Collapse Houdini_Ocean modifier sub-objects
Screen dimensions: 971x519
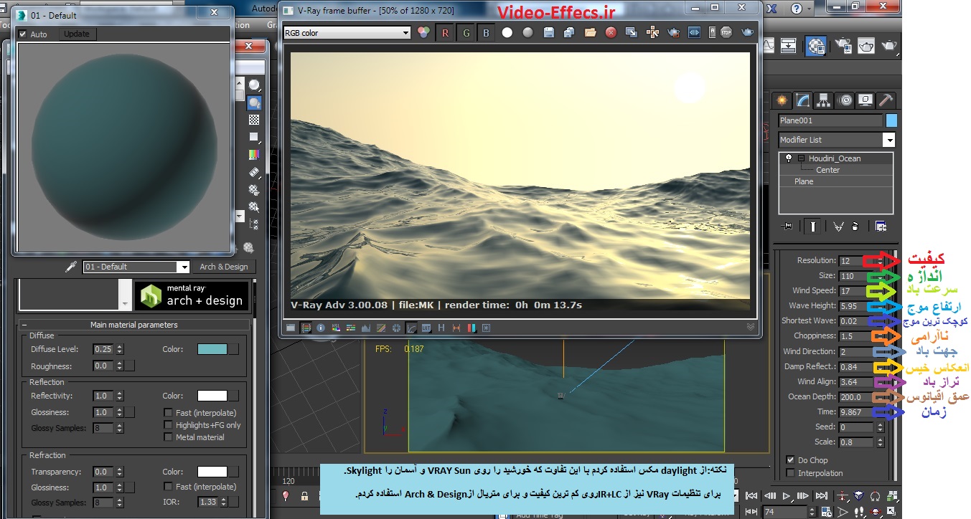point(801,158)
